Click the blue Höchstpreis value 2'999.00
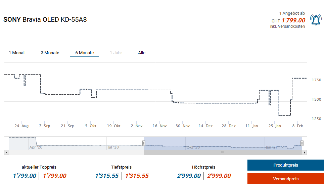 (x=189, y=176)
